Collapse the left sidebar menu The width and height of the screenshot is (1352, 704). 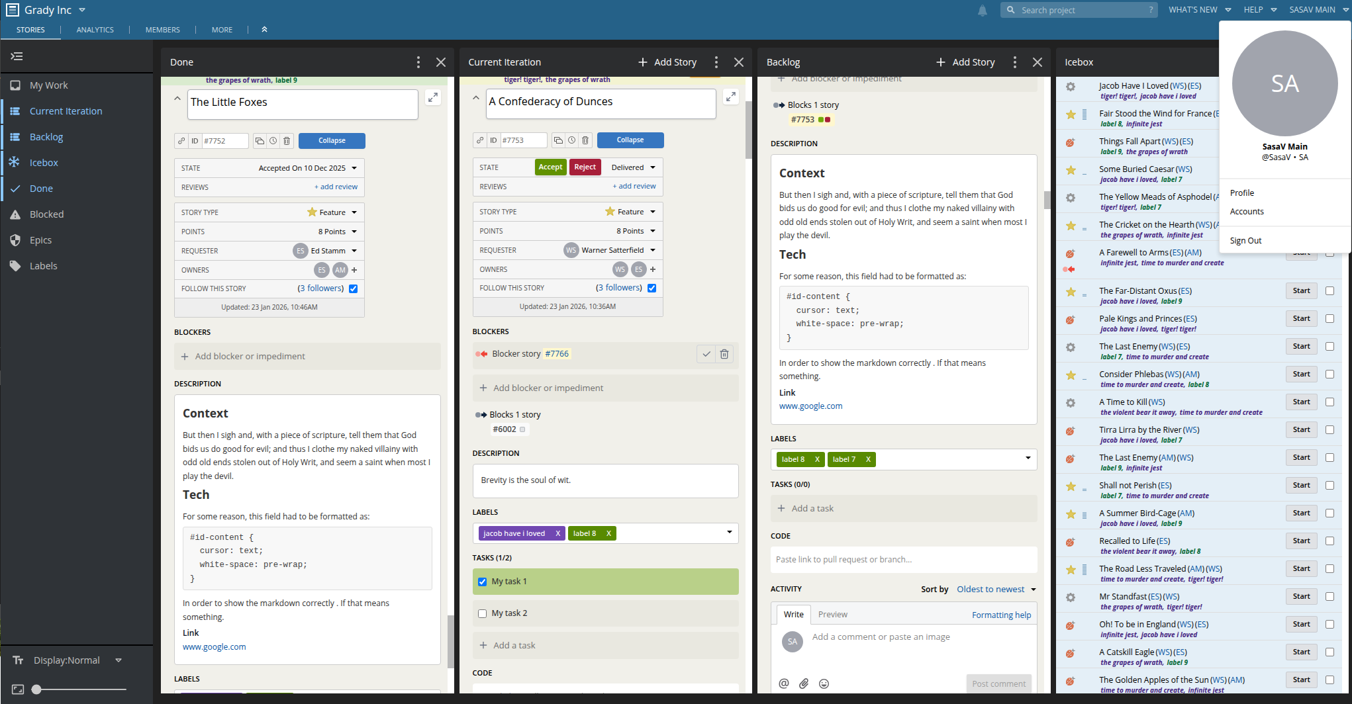[17, 56]
